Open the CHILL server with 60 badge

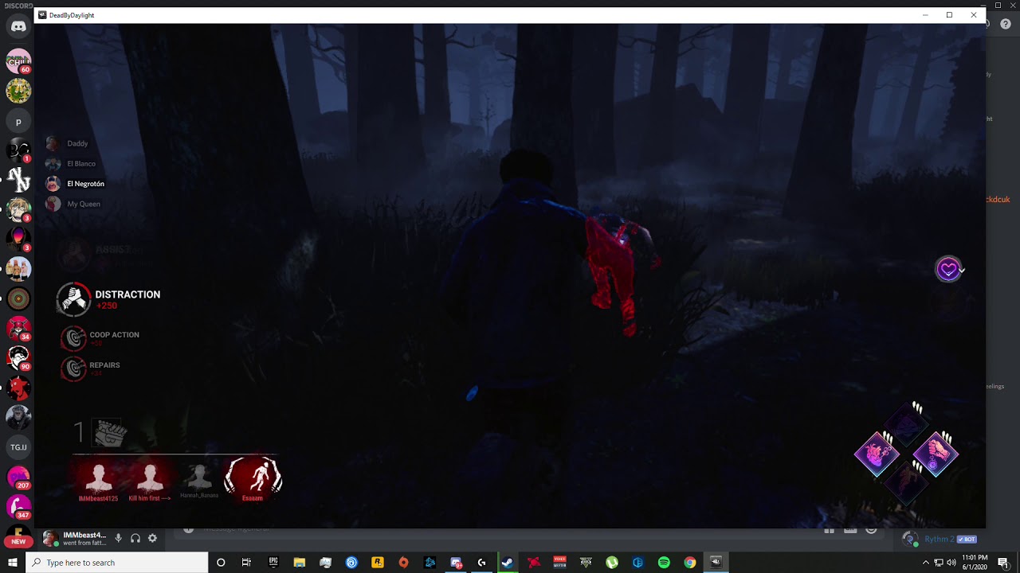click(18, 61)
